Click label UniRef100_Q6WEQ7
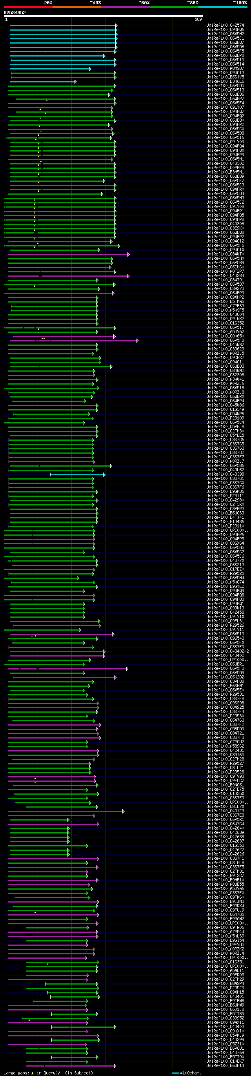This screenshot has height=1076, width=251. point(226,43)
